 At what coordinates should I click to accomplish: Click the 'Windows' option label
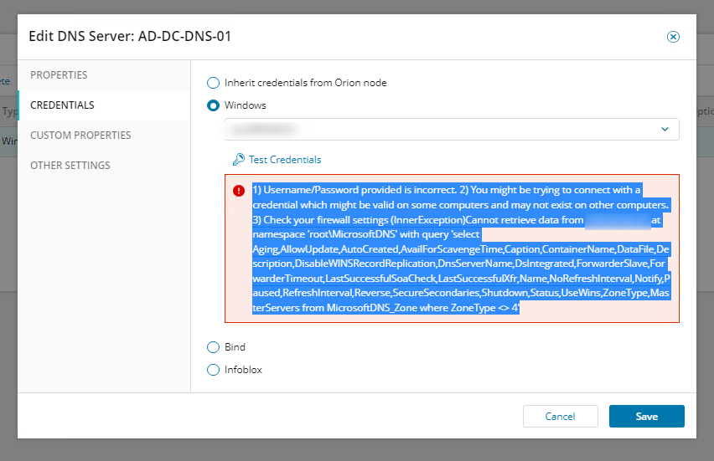(x=245, y=105)
